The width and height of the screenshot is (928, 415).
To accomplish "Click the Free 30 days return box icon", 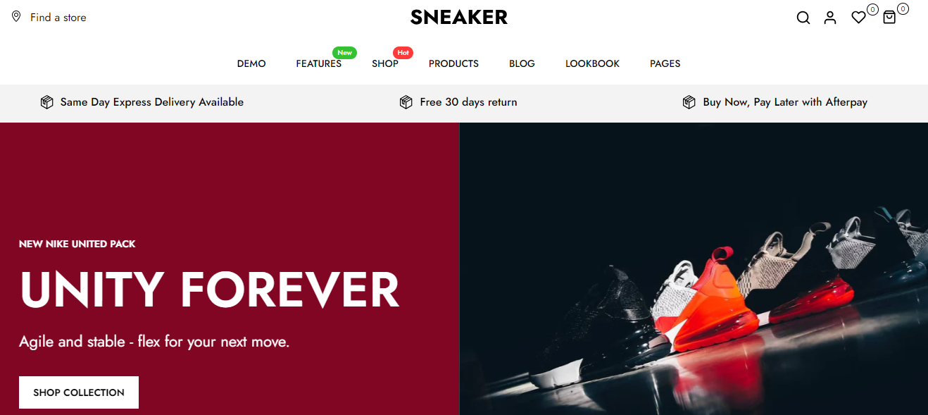I will tap(406, 102).
